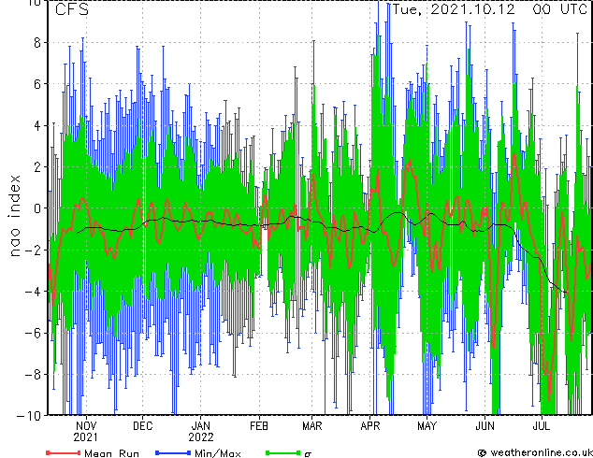Viewport: 593px width, 458px height.
Task: Click the green sigma legend line
Action: 282,452
